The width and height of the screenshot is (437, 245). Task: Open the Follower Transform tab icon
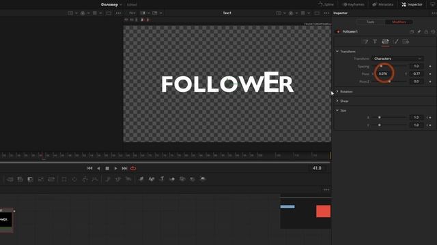coord(385,42)
